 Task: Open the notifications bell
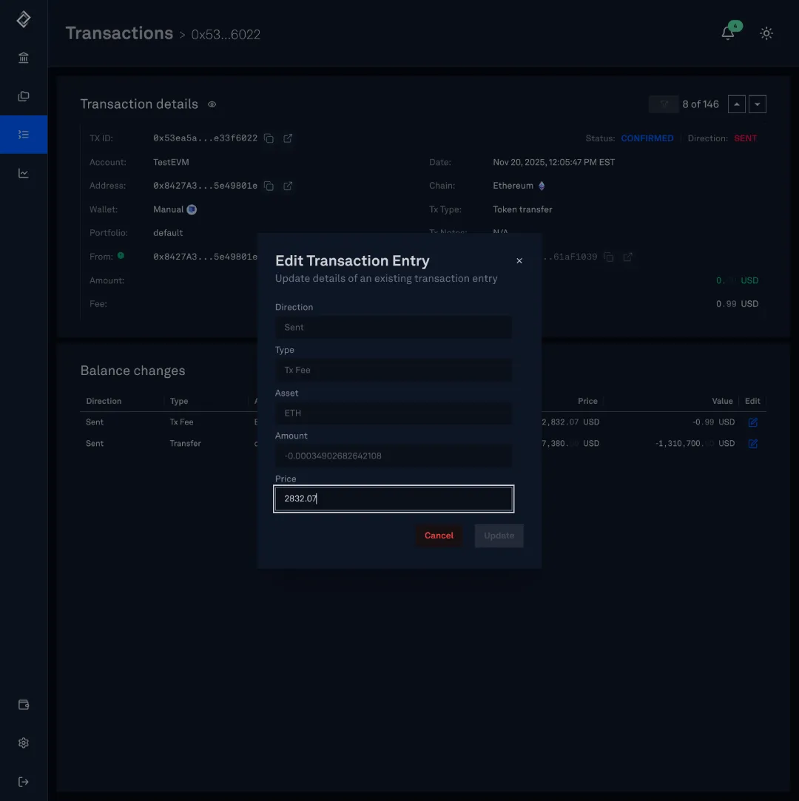726,33
